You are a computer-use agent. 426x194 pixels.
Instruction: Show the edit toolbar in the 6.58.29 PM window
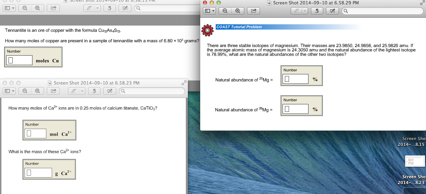(331, 11)
